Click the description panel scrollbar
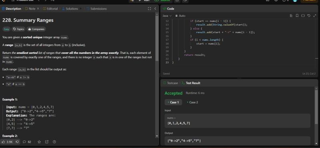Screen dimensions: 320x148 (x=157, y=39)
